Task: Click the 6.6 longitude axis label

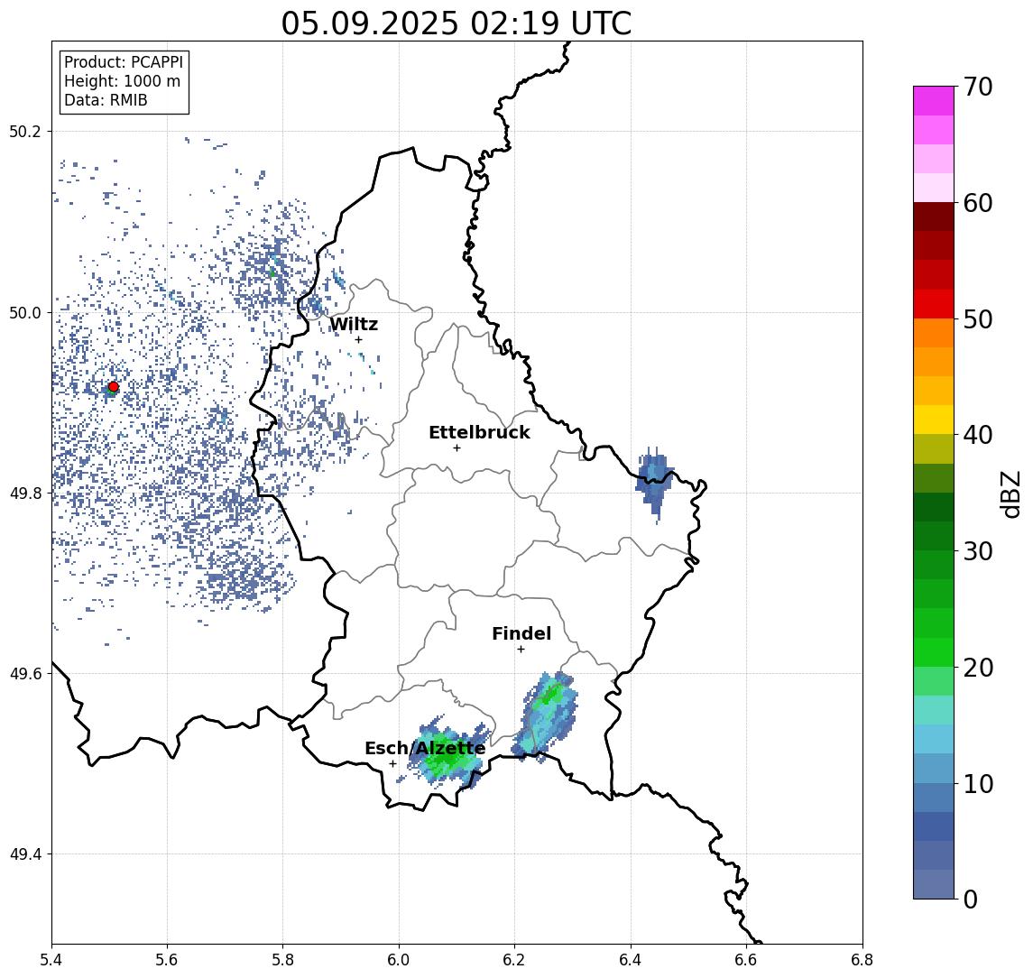Action: coord(746,960)
